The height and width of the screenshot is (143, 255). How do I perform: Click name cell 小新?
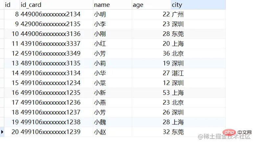coord(112,93)
